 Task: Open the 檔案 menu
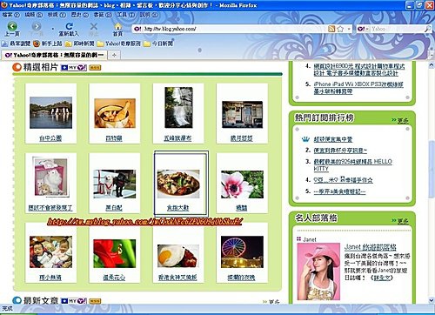pos(10,14)
